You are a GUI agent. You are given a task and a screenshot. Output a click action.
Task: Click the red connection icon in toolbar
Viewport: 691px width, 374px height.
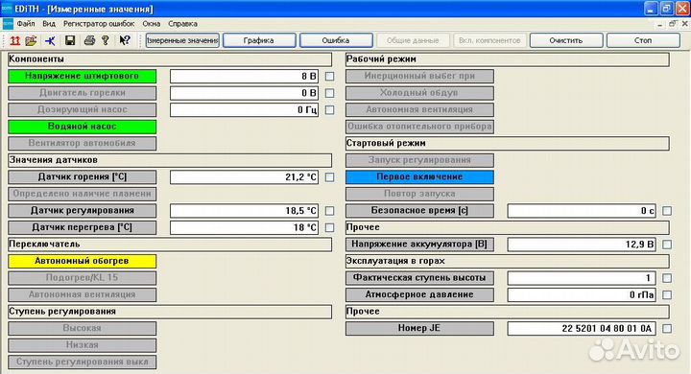click(15, 40)
